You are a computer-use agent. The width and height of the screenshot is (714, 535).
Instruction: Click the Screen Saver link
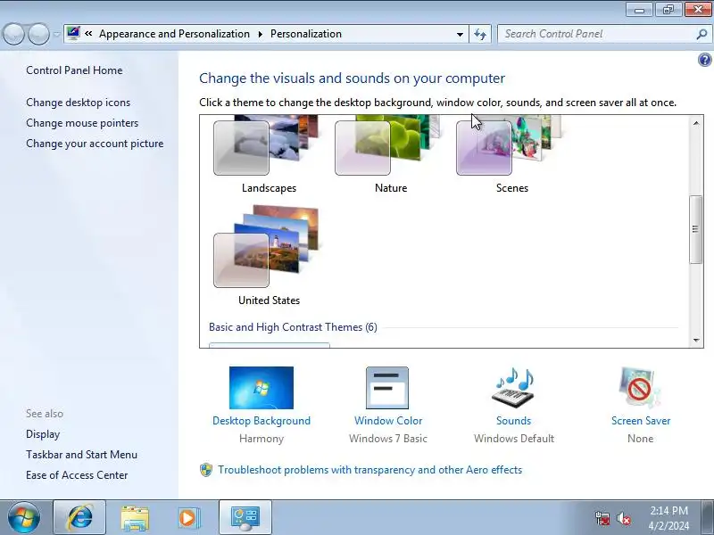point(641,421)
